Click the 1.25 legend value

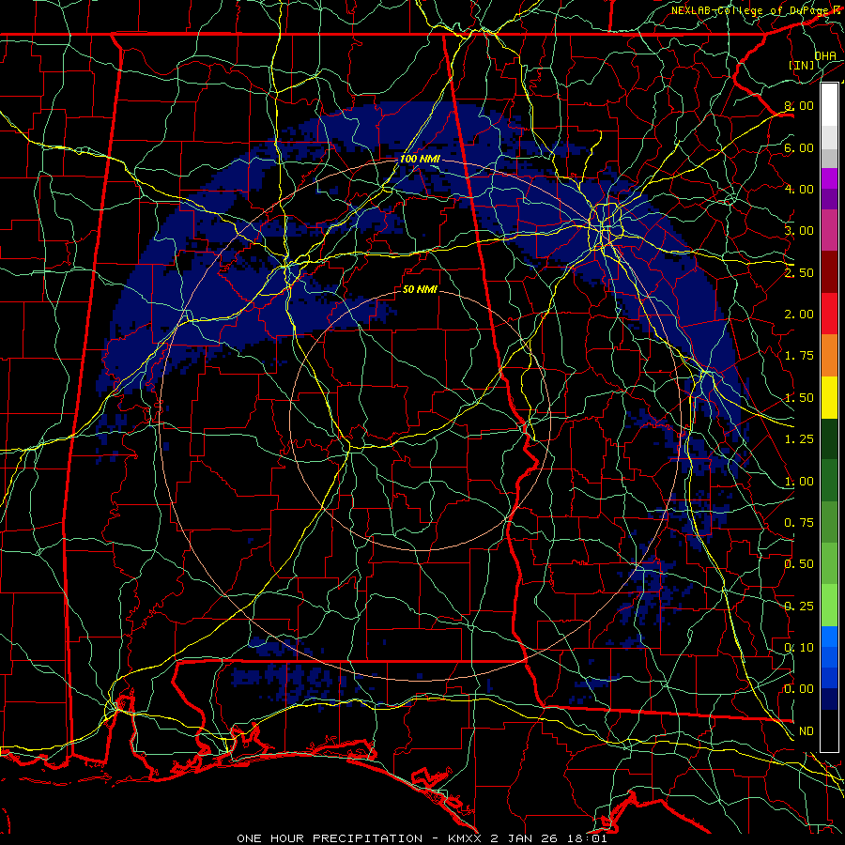799,439
